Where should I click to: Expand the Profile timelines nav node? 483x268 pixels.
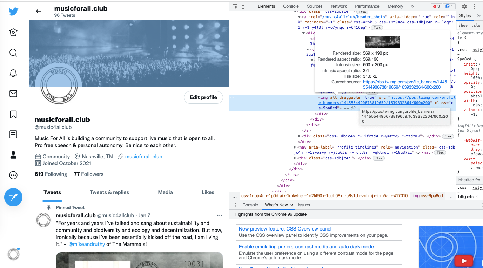295,147
